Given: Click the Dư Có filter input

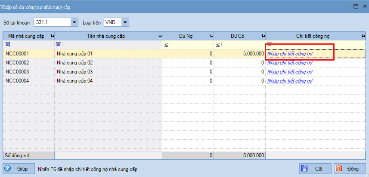Looking at the screenshot, I should click(x=243, y=45).
